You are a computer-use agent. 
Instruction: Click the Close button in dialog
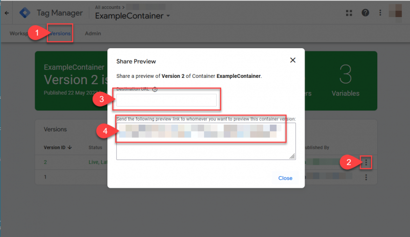click(285, 178)
